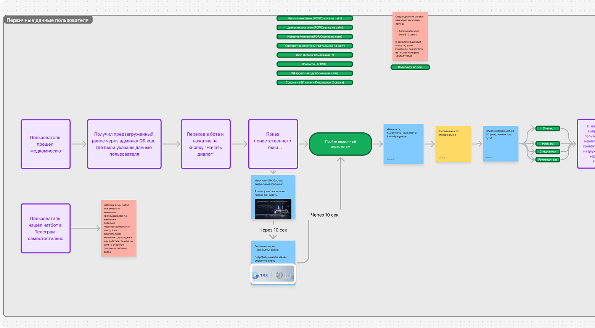Select the pink 'Оператор Антон ответит' sticky note
This screenshot has width=595, height=328.
tap(410, 36)
